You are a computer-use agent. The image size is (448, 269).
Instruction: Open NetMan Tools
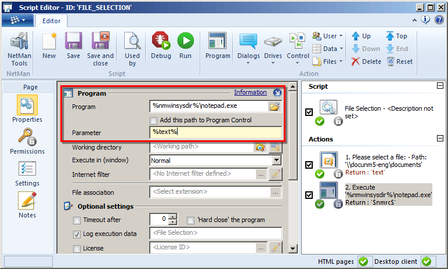pos(19,49)
